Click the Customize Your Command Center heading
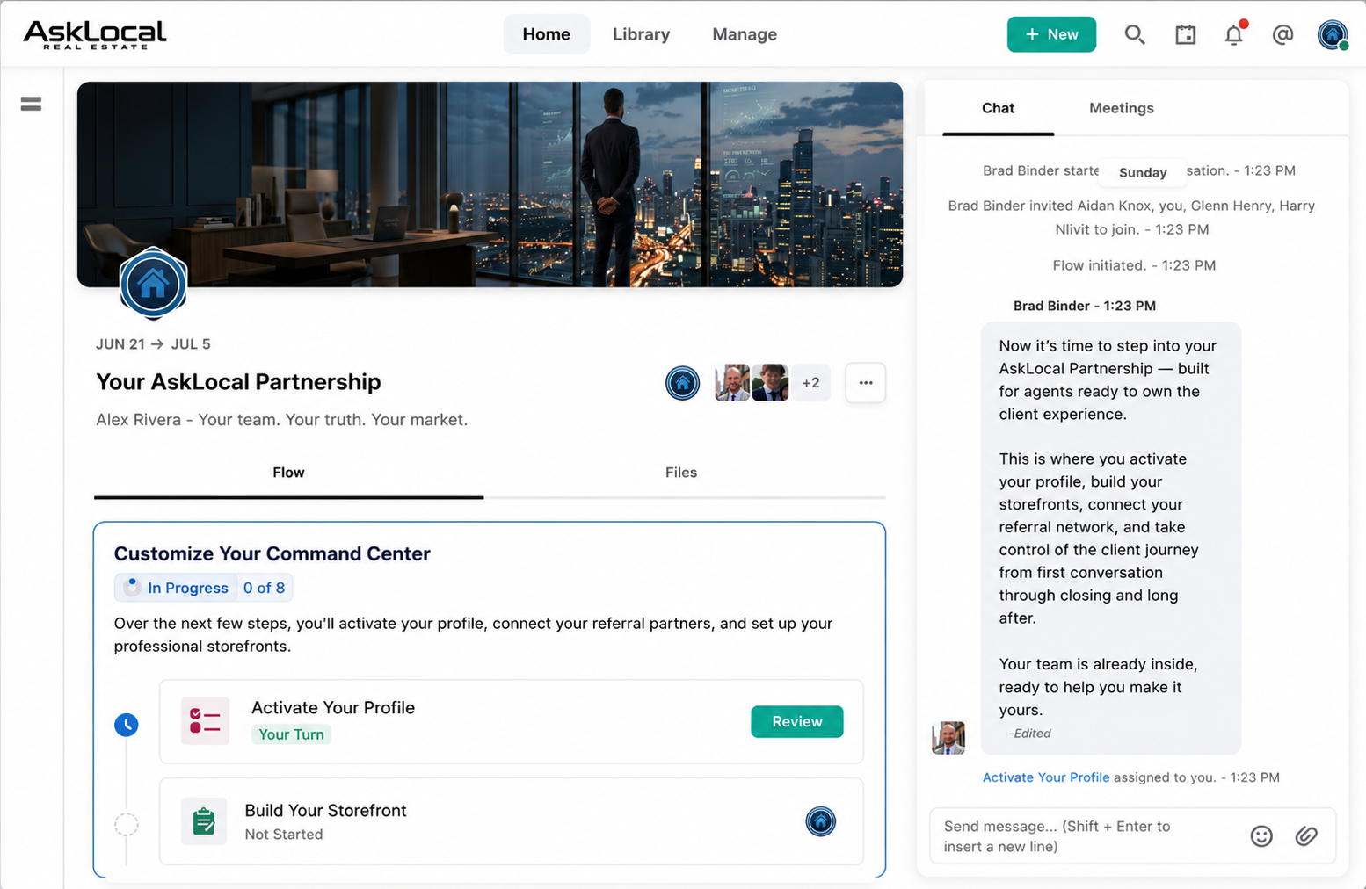 point(272,553)
